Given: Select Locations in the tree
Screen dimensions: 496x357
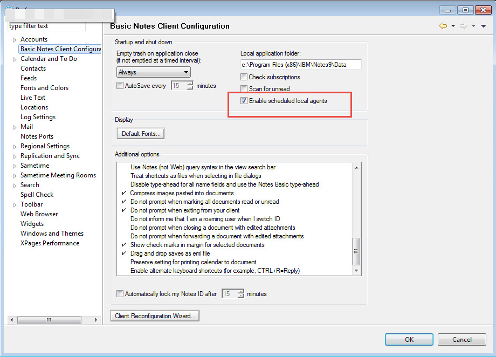Looking at the screenshot, I should click(34, 107).
